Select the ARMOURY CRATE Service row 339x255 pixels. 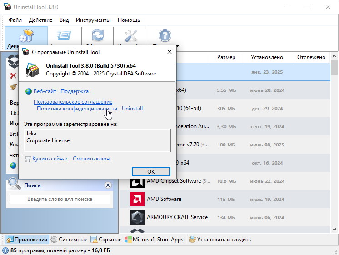tap(225, 217)
